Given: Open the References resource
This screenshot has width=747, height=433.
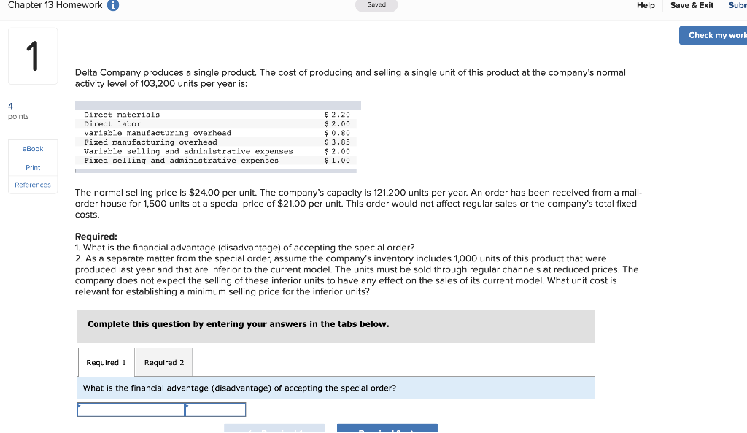Looking at the screenshot, I should [32, 185].
